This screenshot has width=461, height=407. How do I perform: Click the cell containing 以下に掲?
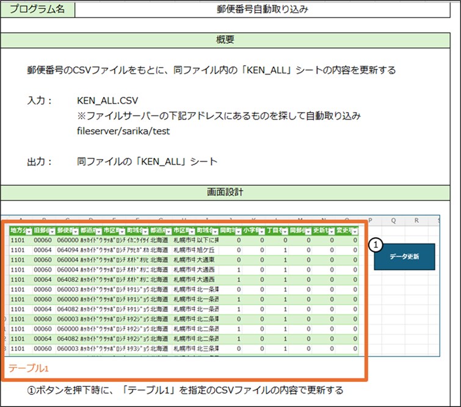(x=207, y=240)
